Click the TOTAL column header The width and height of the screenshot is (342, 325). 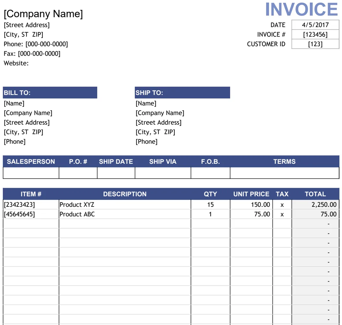(316, 194)
